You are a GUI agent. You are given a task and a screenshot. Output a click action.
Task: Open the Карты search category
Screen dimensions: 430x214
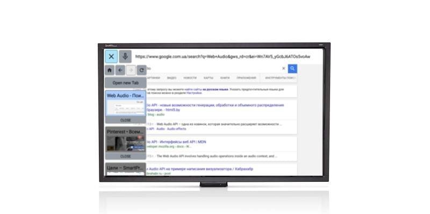pyautogui.click(x=209, y=78)
